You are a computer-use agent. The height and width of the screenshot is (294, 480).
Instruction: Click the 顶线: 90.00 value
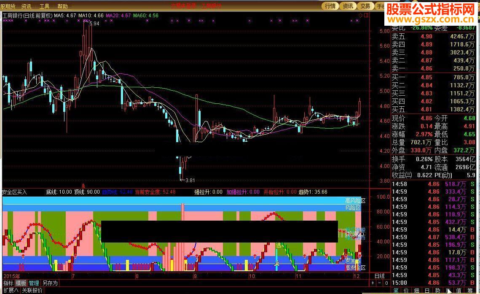[87, 192]
